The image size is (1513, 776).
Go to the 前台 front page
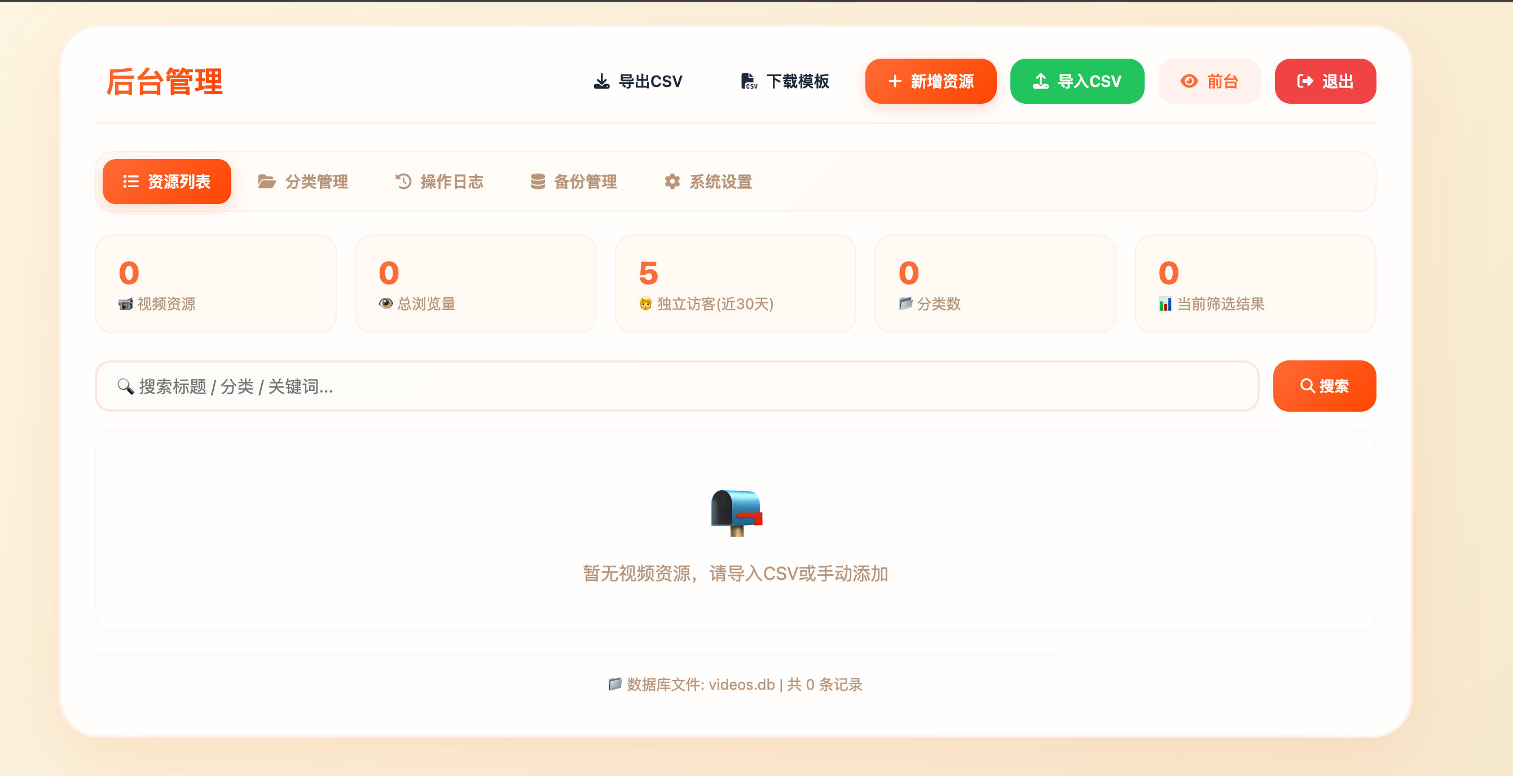(1209, 81)
